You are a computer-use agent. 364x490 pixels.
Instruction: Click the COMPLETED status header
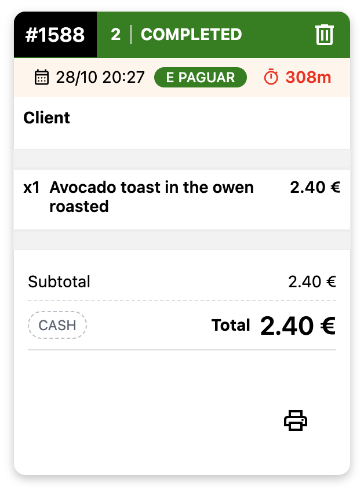click(x=191, y=35)
